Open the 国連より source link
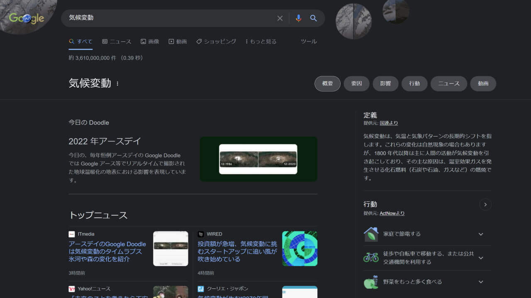Viewport: 531px width, 298px height. coord(389,123)
